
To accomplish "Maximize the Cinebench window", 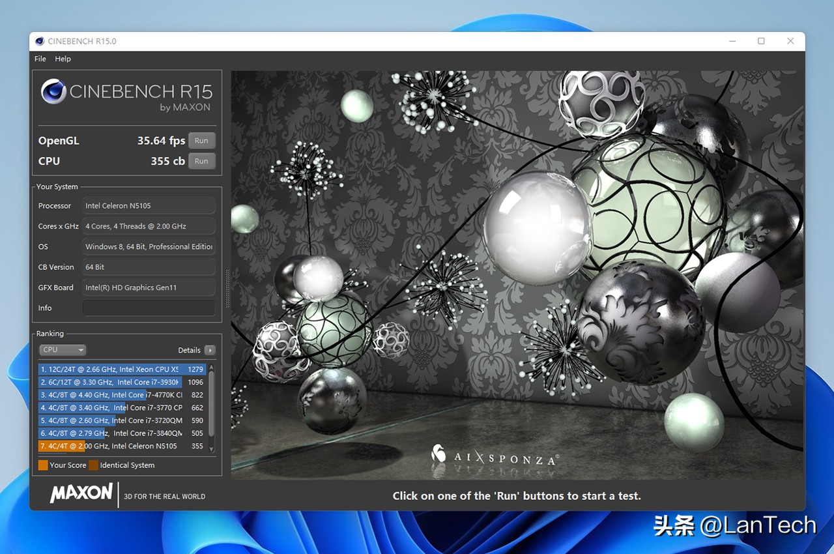I will point(761,41).
